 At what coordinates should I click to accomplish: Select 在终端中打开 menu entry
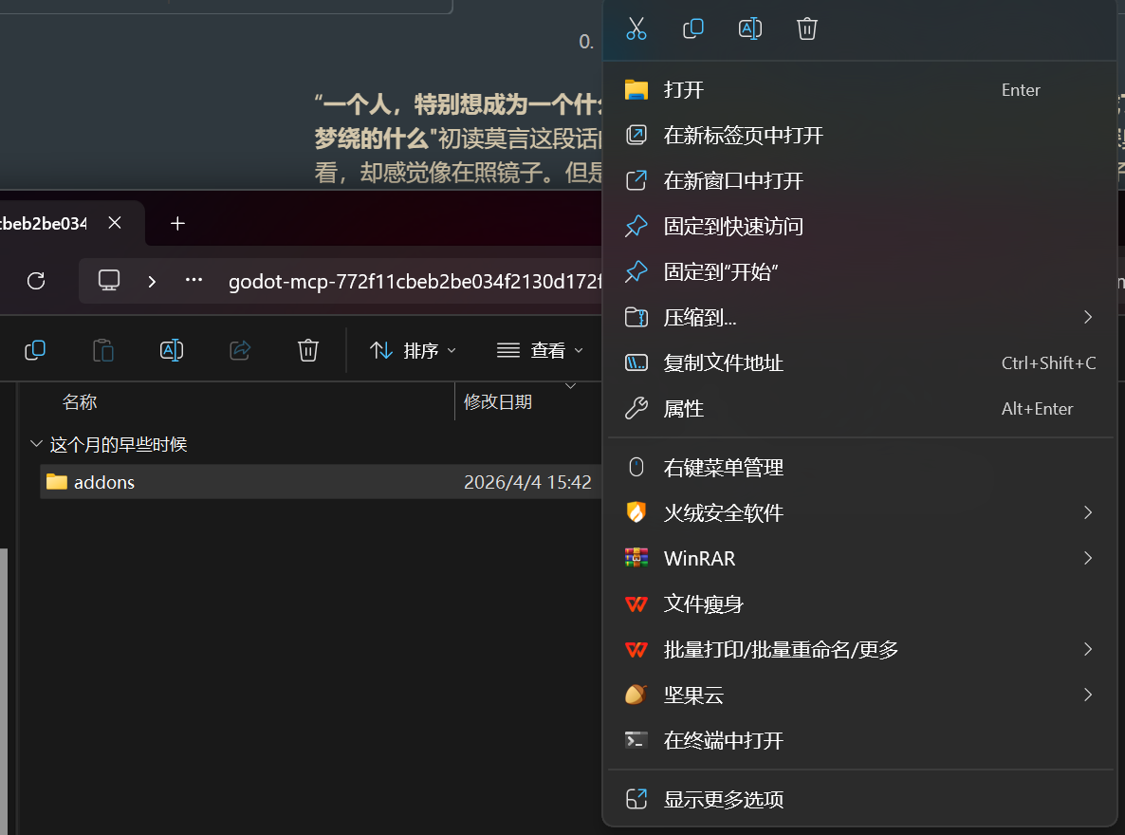(723, 740)
